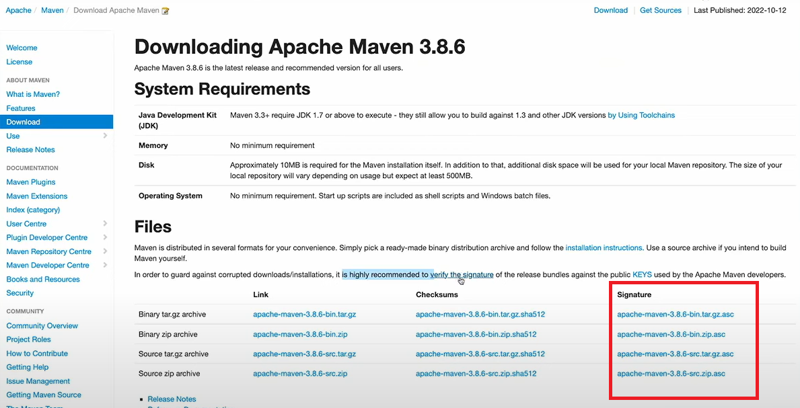Open the Get Sources header link

point(660,10)
